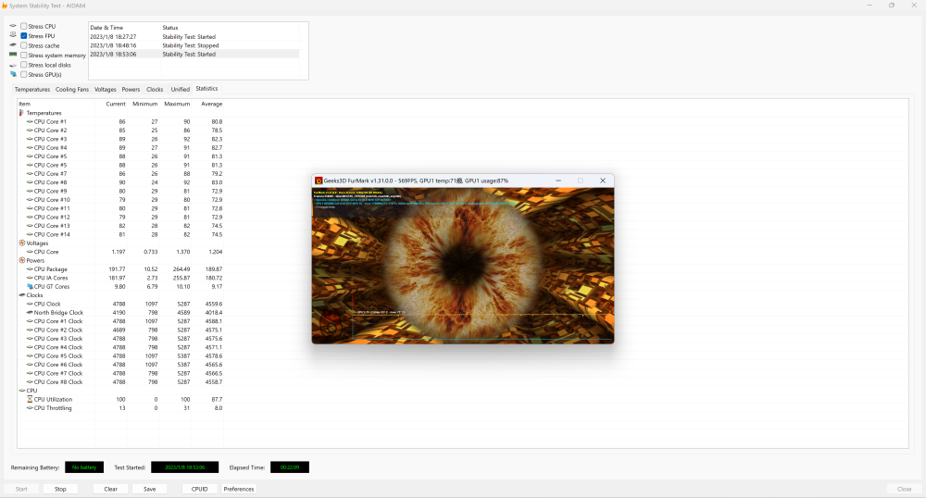
Task: Select the CPU IA Cores power row
Action: [x=120, y=278]
